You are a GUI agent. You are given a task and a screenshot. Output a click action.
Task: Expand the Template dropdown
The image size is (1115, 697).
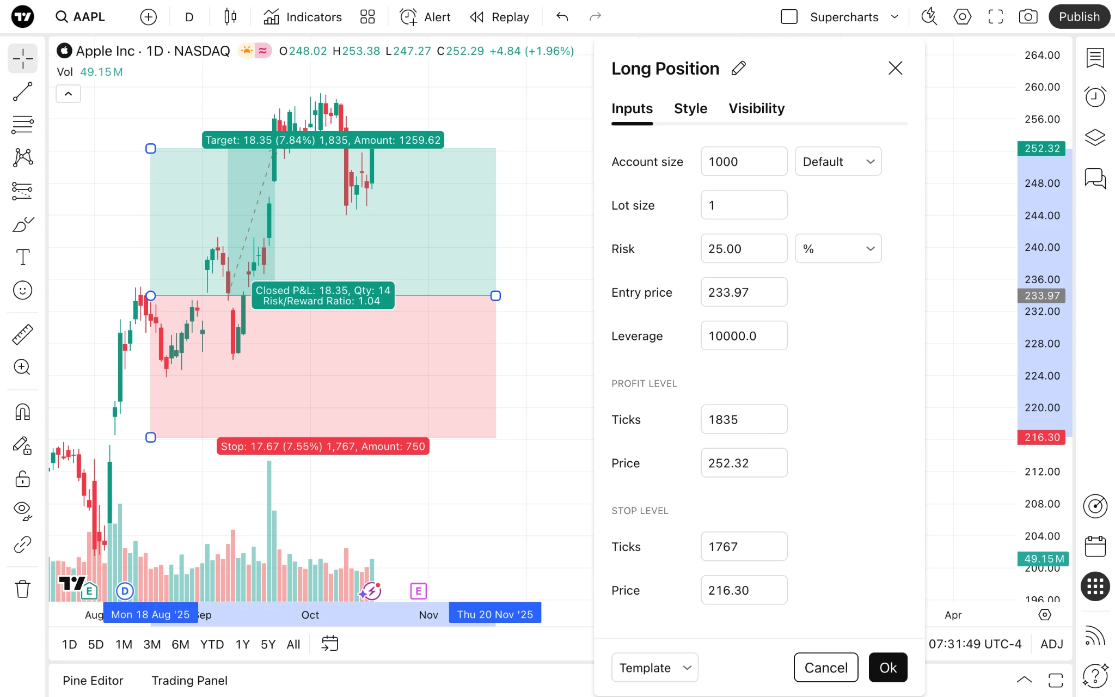[654, 668]
